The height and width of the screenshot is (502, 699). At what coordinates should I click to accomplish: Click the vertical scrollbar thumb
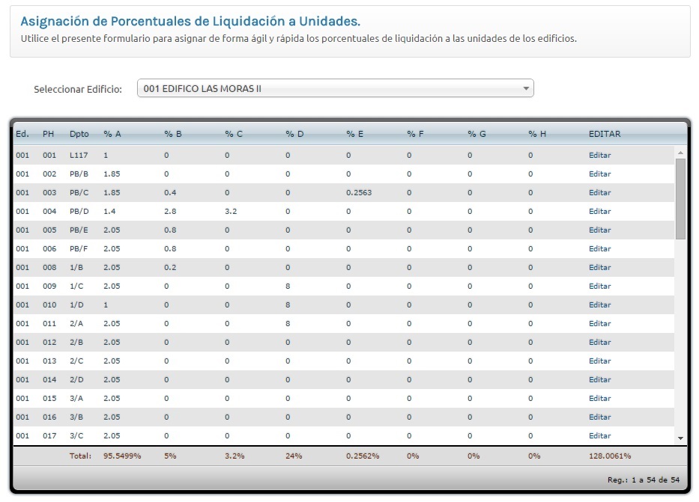pos(680,199)
